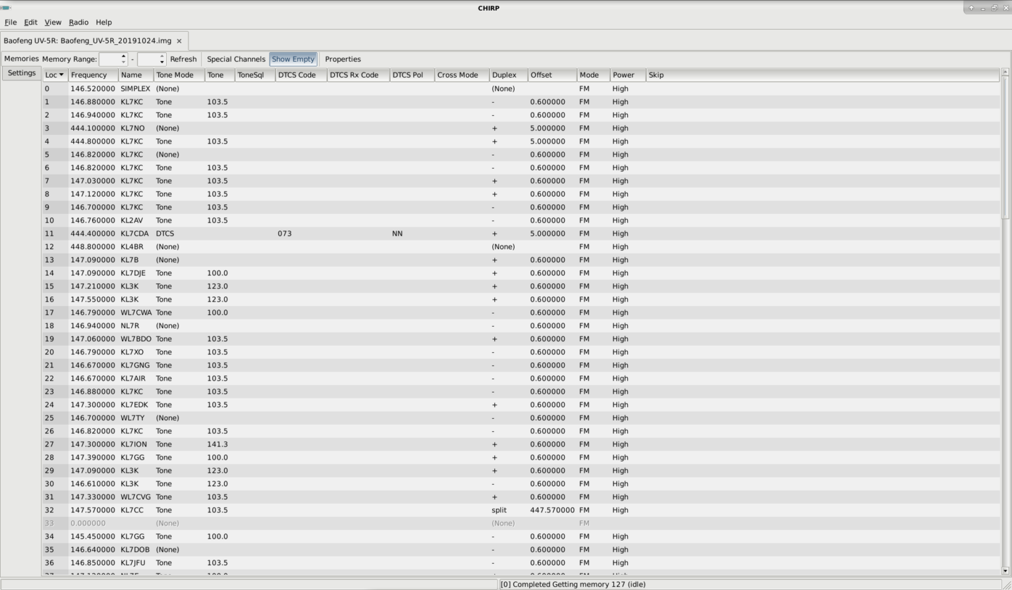Click the first Memory Range input field
The width and height of the screenshot is (1012, 590).
tap(109, 59)
